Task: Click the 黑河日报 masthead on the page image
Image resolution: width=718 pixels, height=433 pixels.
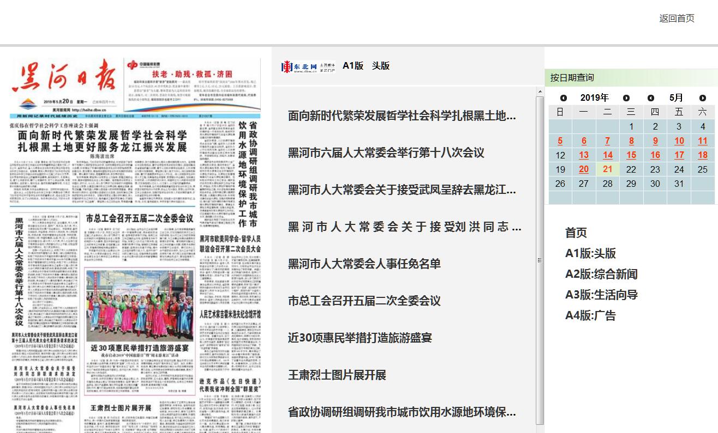Action: point(65,78)
